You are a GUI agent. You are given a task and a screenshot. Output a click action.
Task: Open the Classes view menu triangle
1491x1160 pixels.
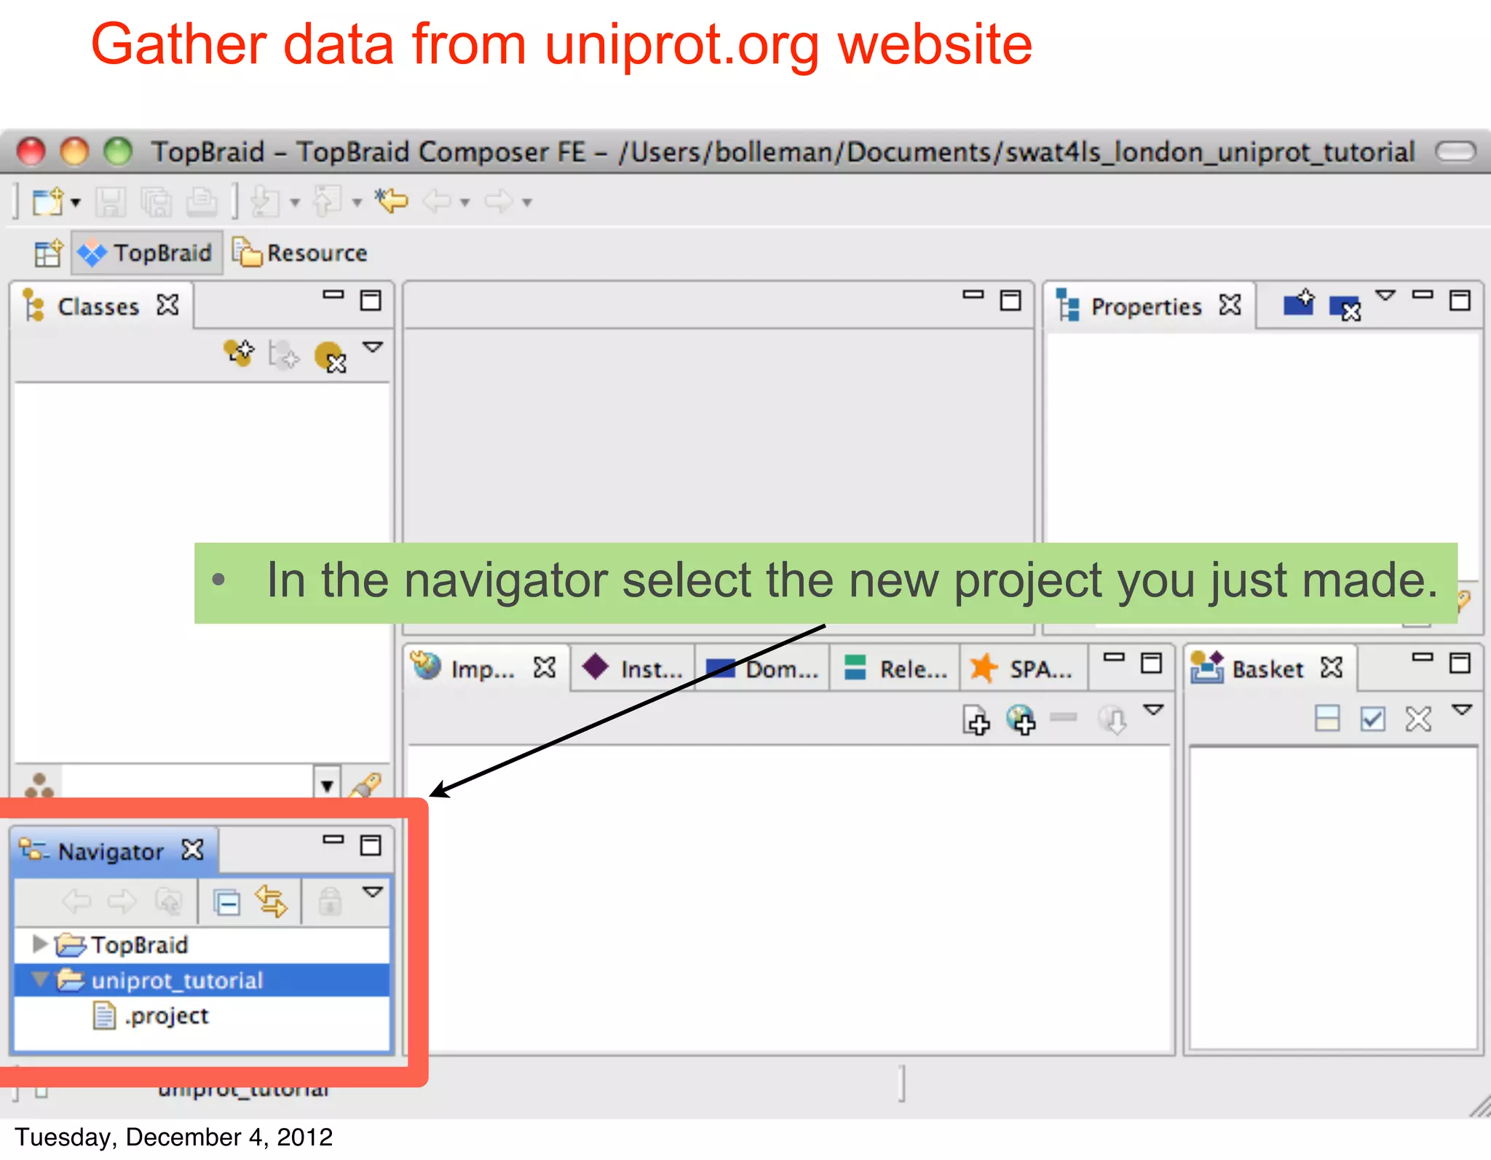[373, 347]
